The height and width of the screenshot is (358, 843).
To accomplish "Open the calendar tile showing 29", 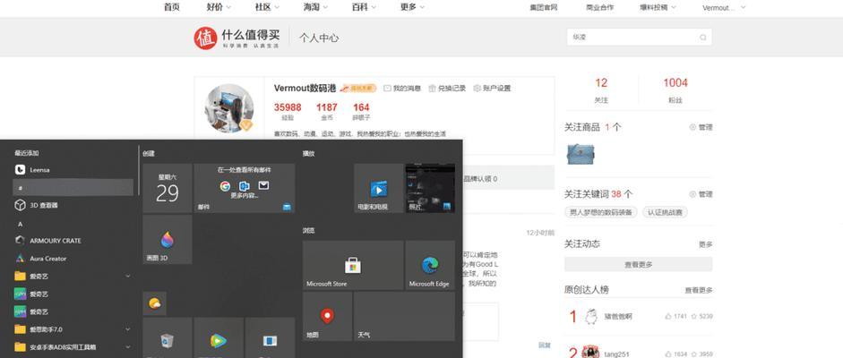I will tap(168, 188).
